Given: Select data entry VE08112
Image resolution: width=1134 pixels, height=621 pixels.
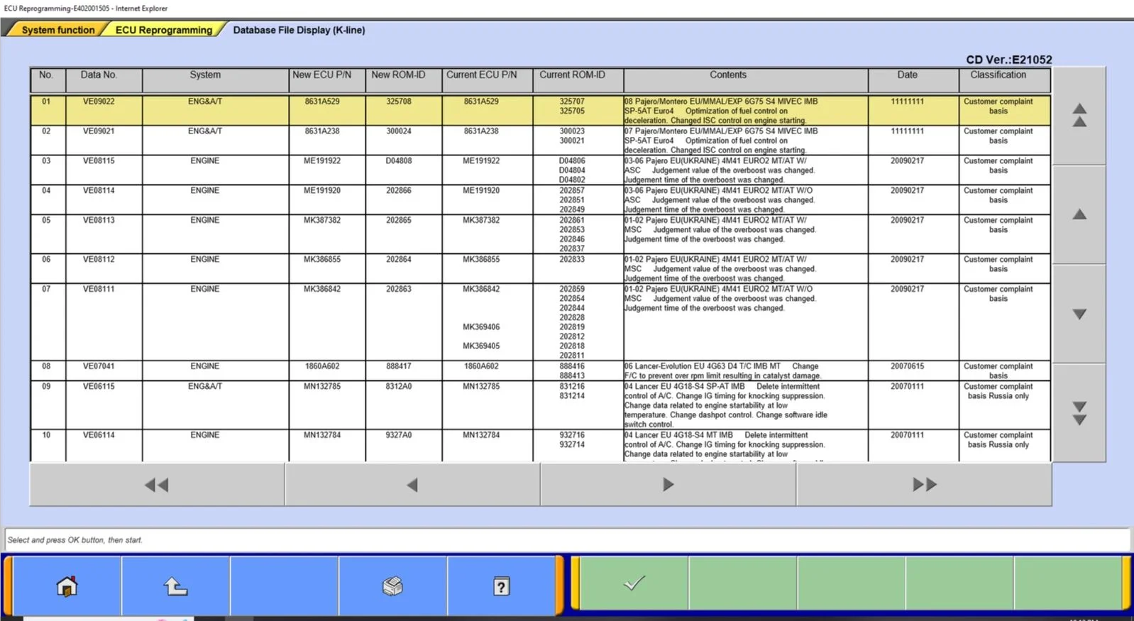Looking at the screenshot, I should (x=99, y=260).
